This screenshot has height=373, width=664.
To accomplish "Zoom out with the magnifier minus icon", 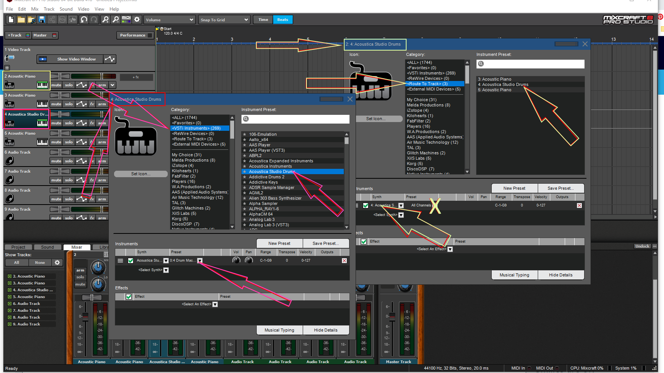I will 116,19.
